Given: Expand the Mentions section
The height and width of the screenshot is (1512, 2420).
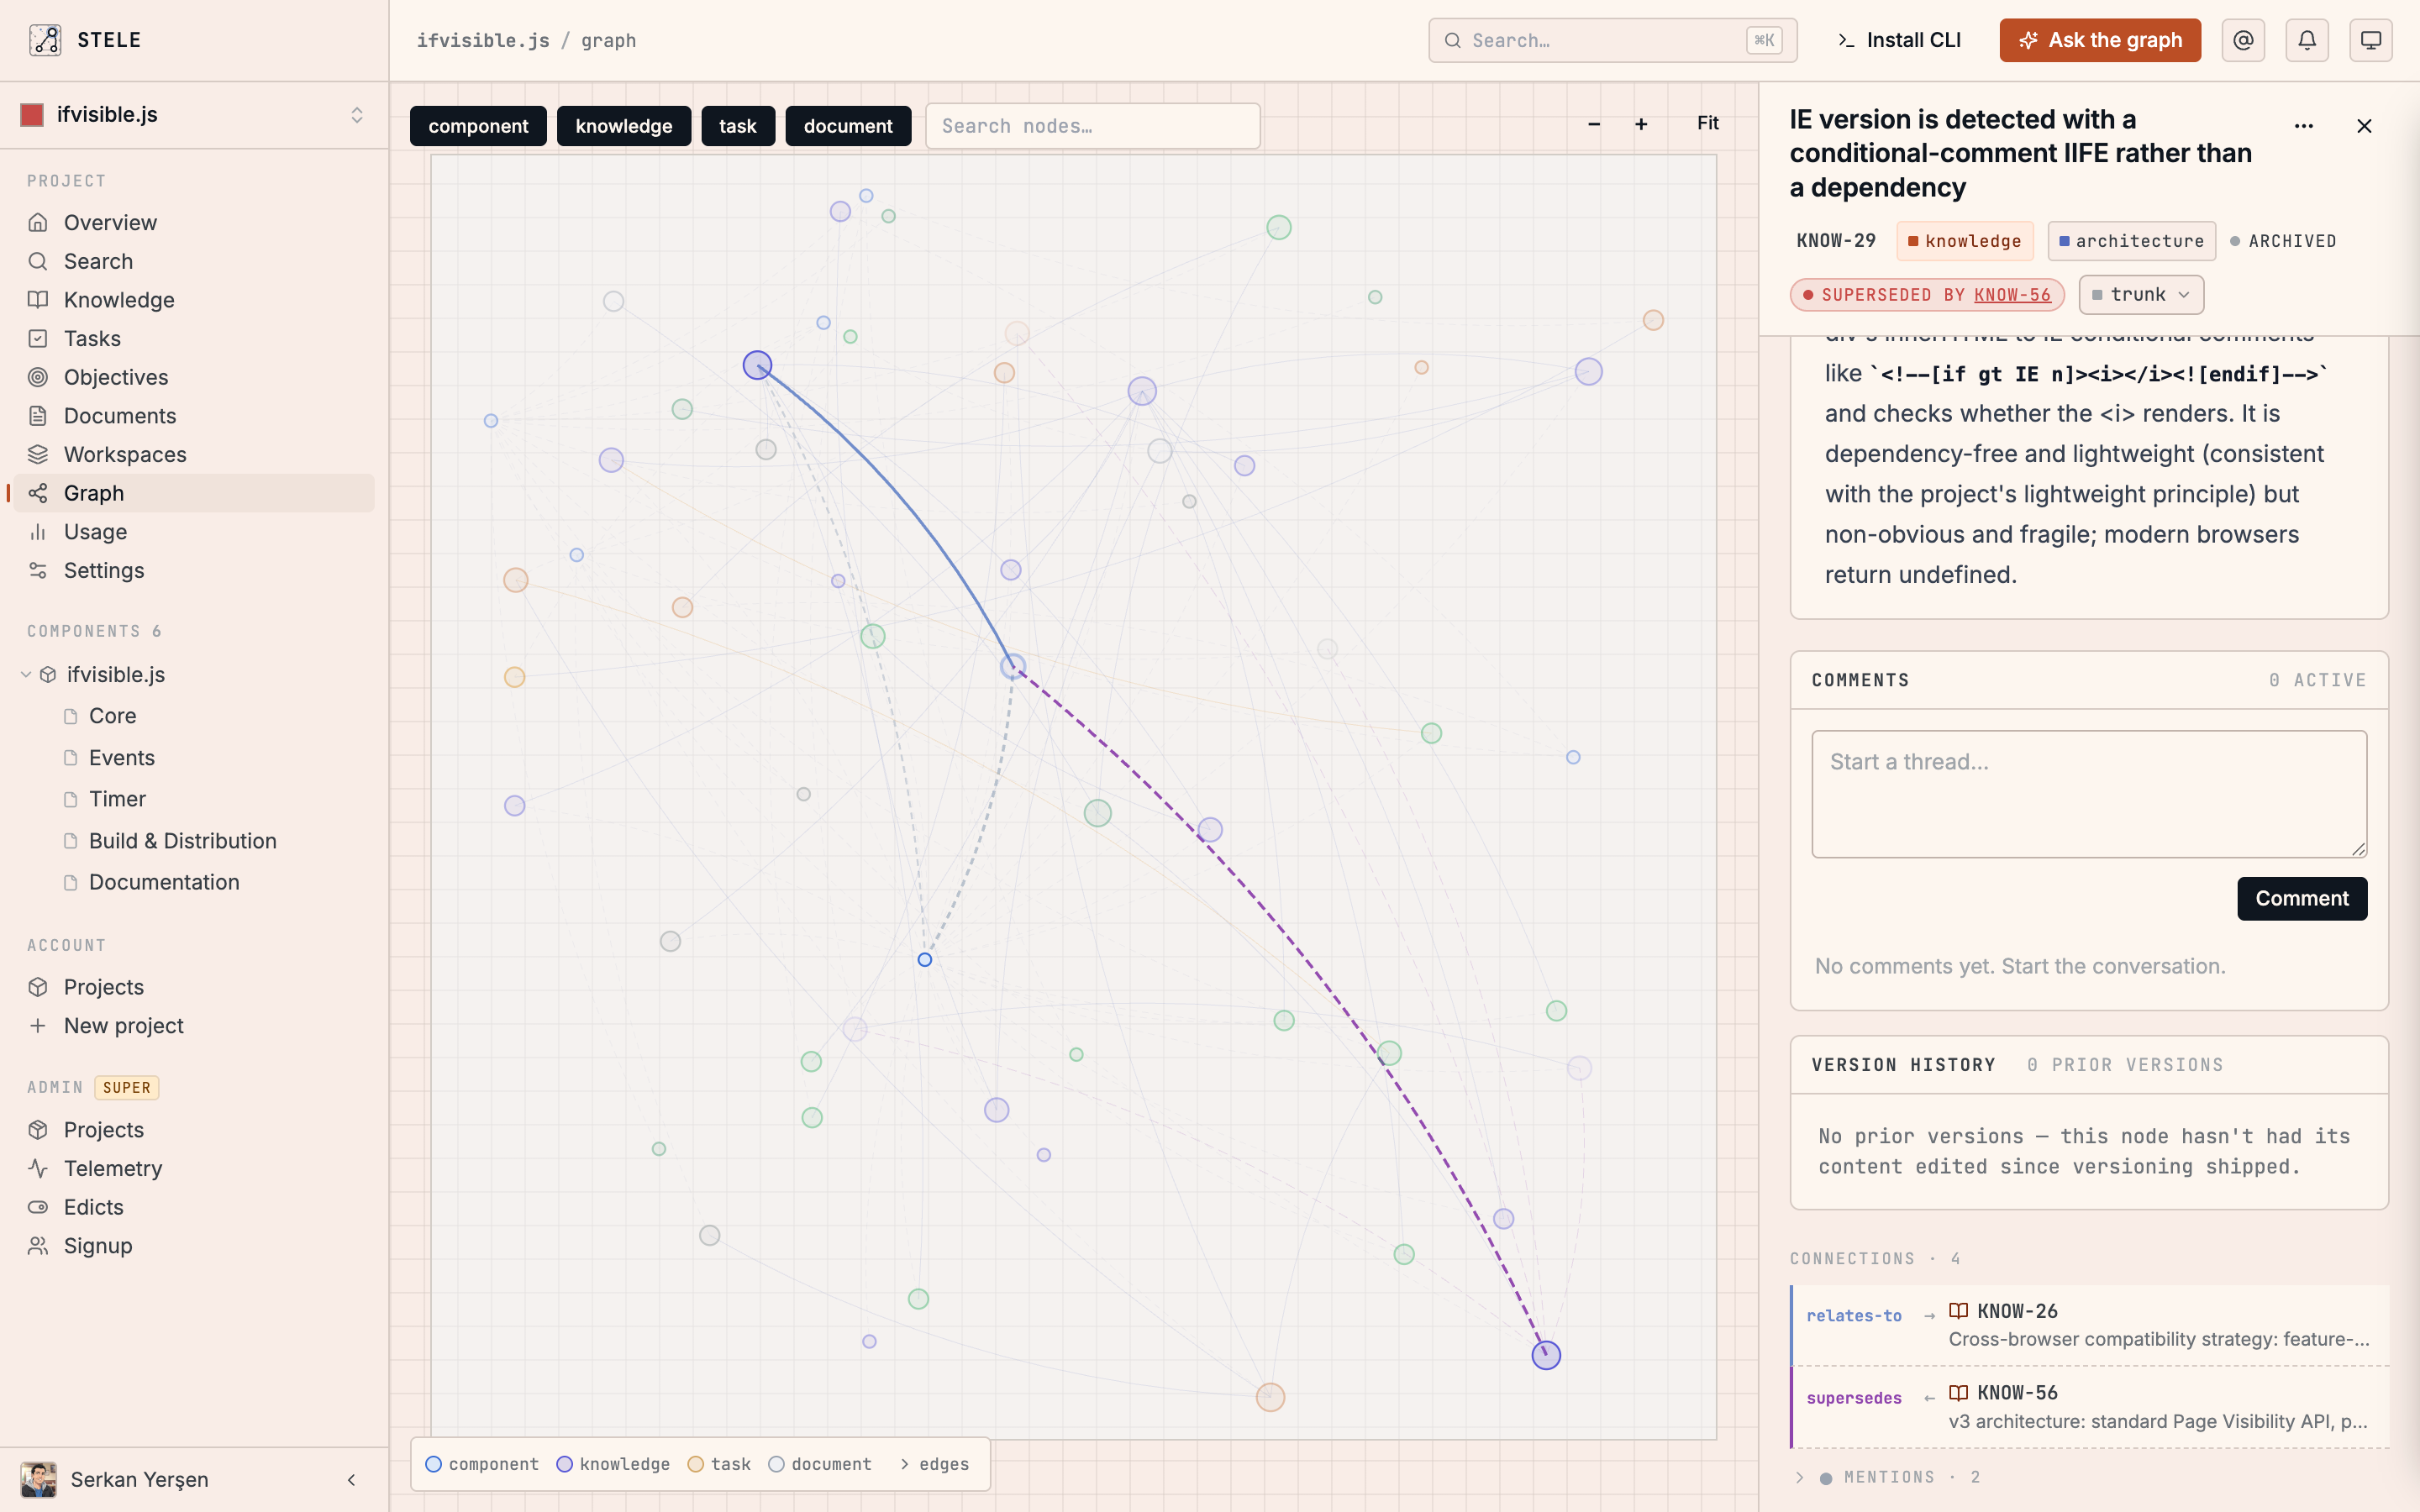Looking at the screenshot, I should tap(1885, 1477).
